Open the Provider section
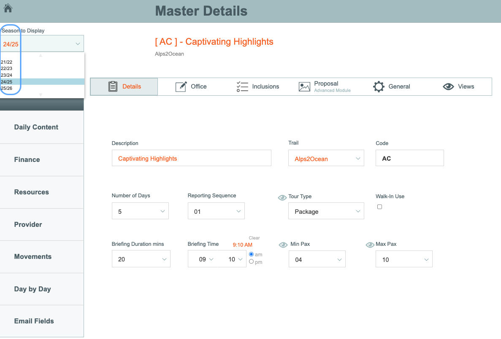Viewport: 501px width, 339px height. click(x=42, y=224)
